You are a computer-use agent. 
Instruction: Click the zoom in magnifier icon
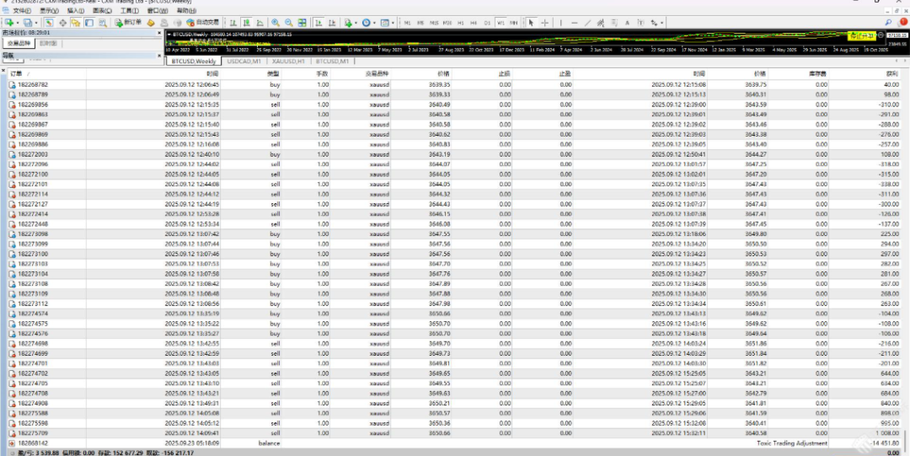[x=276, y=23]
